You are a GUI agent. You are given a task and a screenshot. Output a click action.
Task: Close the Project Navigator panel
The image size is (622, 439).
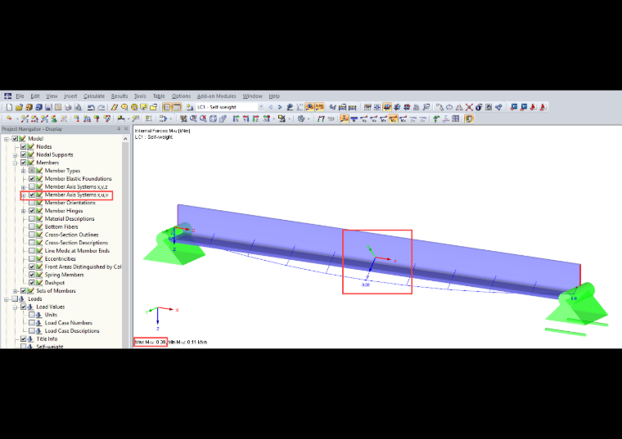(x=126, y=129)
